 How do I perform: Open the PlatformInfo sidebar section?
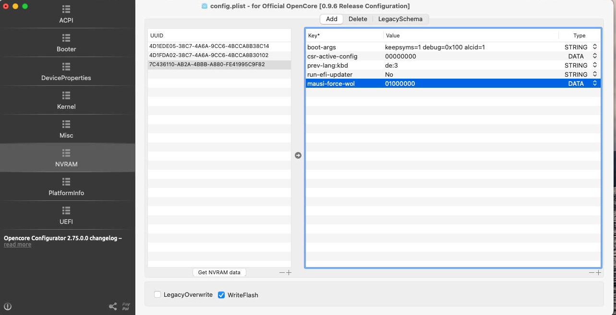pyautogui.click(x=66, y=187)
